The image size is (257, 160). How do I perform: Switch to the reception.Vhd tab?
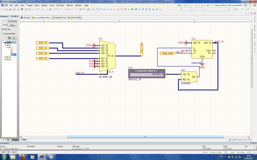pos(58,17)
